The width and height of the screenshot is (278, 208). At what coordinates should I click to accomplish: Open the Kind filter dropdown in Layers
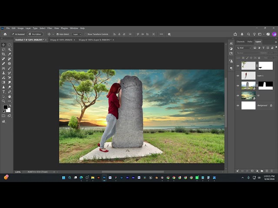coord(244,48)
